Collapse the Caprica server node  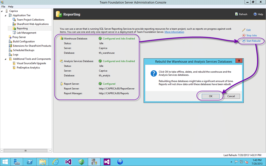[x=2, y=11]
